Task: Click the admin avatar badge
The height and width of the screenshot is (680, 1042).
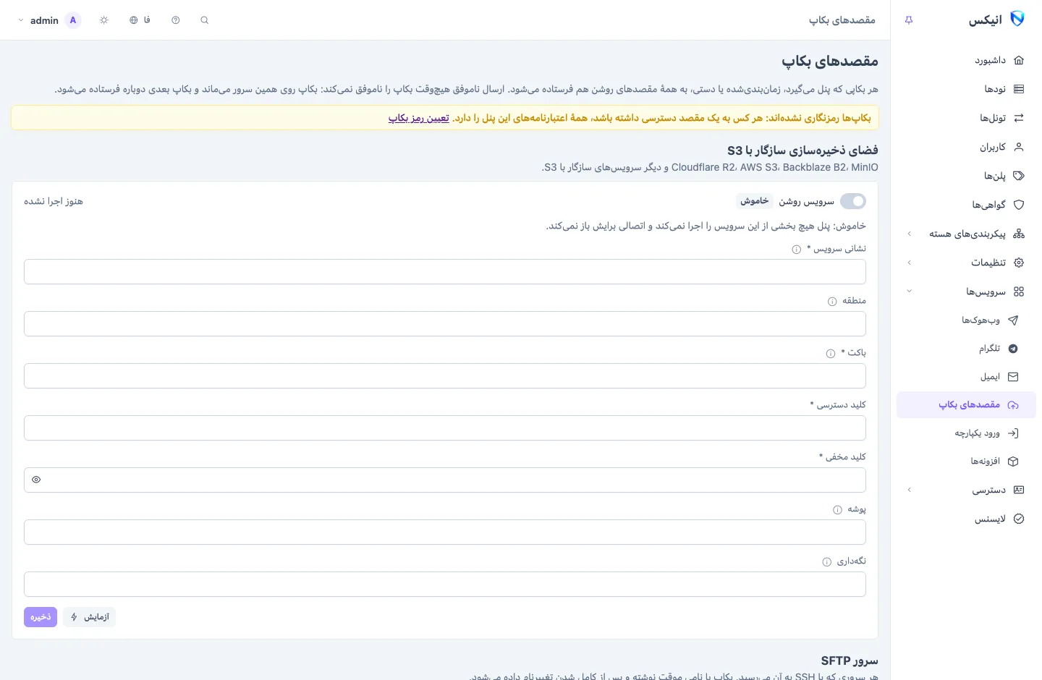Action: click(x=73, y=20)
